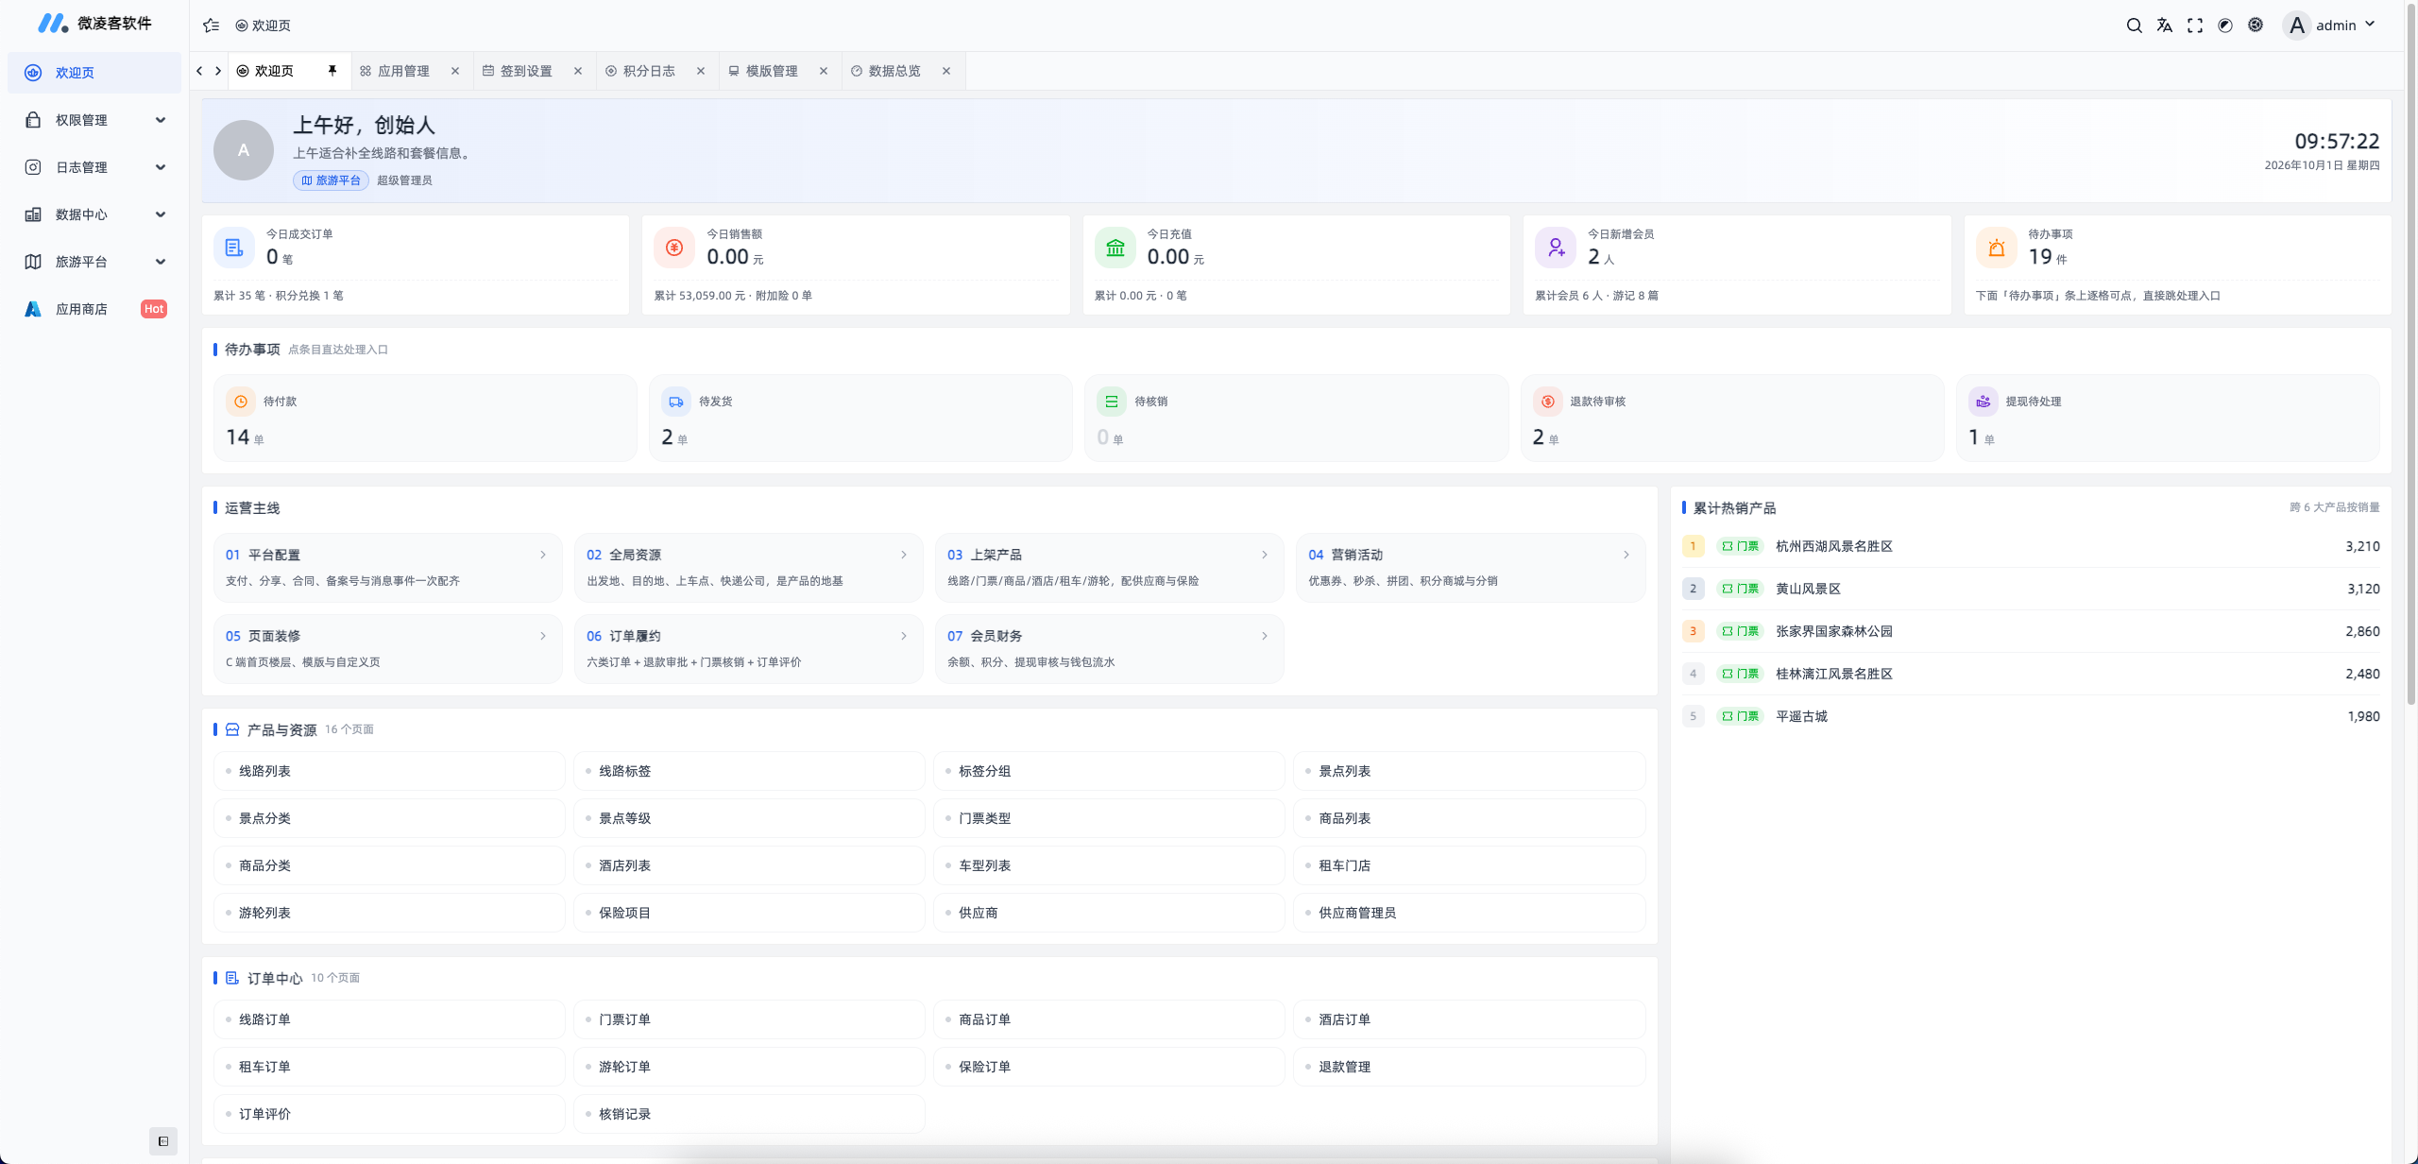Collapse sidebar with bottom-left icon
Screen dimensions: 2418x1164
[163, 1141]
